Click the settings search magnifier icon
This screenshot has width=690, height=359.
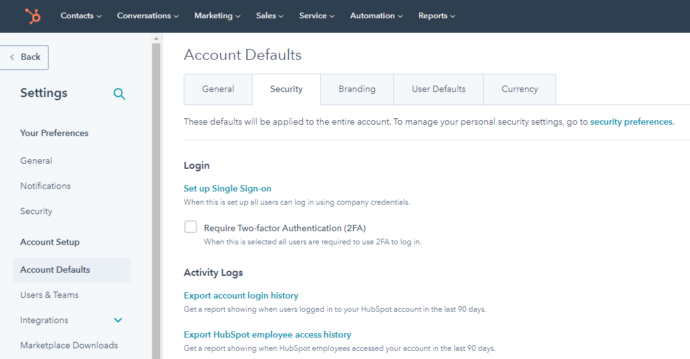point(119,94)
